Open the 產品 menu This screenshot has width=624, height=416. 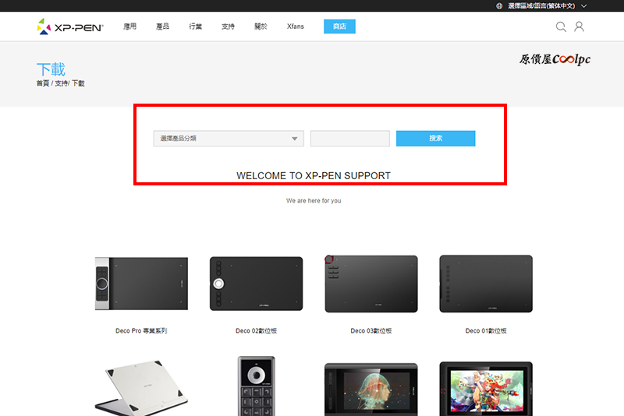[x=163, y=26]
